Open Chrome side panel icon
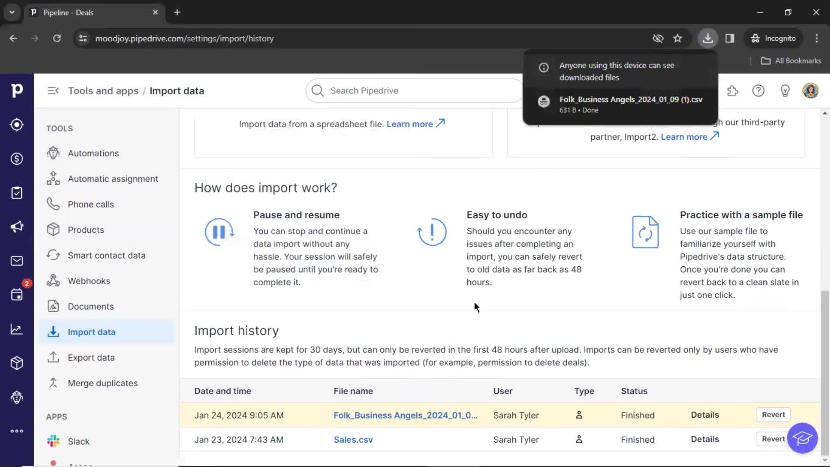Image resolution: width=830 pixels, height=467 pixels. pyautogui.click(x=730, y=38)
